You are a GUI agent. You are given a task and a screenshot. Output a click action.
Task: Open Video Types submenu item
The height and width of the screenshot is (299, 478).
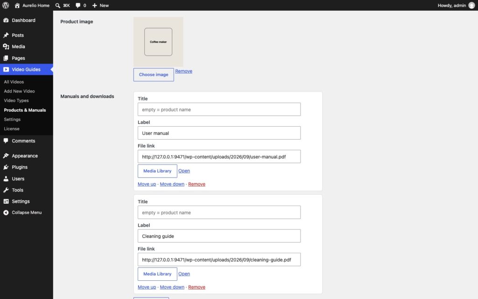pos(16,100)
